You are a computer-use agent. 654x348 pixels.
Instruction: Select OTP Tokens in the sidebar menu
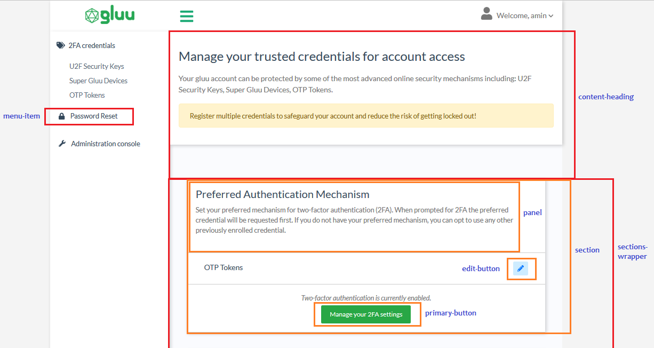pyautogui.click(x=87, y=95)
